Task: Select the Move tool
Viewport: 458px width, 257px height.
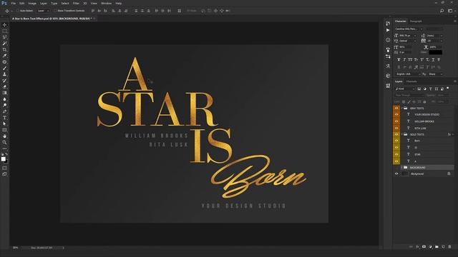Action: pyautogui.click(x=4, y=25)
